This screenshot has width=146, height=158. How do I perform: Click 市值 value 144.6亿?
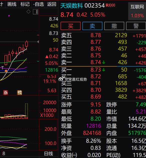tap(137, 119)
